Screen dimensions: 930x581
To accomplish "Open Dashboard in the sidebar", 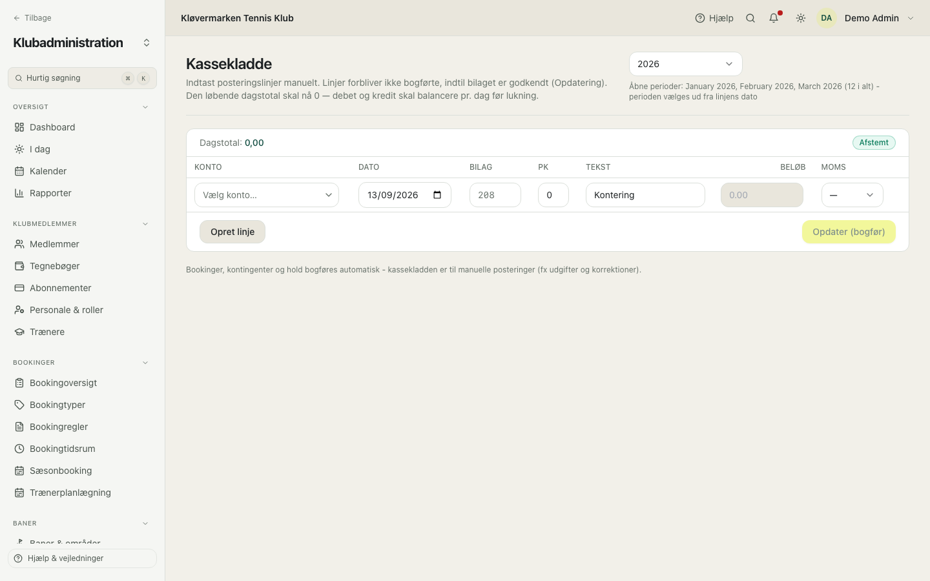I will 82,127.
